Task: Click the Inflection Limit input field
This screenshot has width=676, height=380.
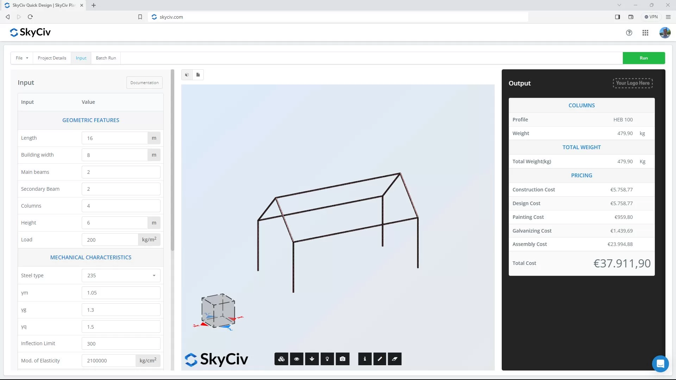Action: click(x=121, y=344)
